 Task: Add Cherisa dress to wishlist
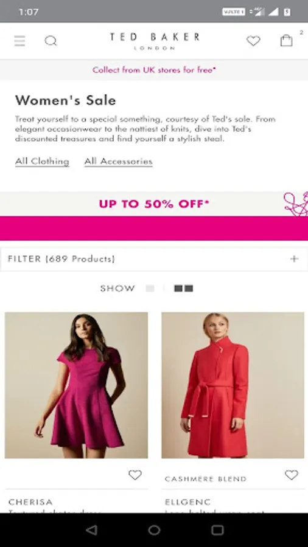pos(135,475)
